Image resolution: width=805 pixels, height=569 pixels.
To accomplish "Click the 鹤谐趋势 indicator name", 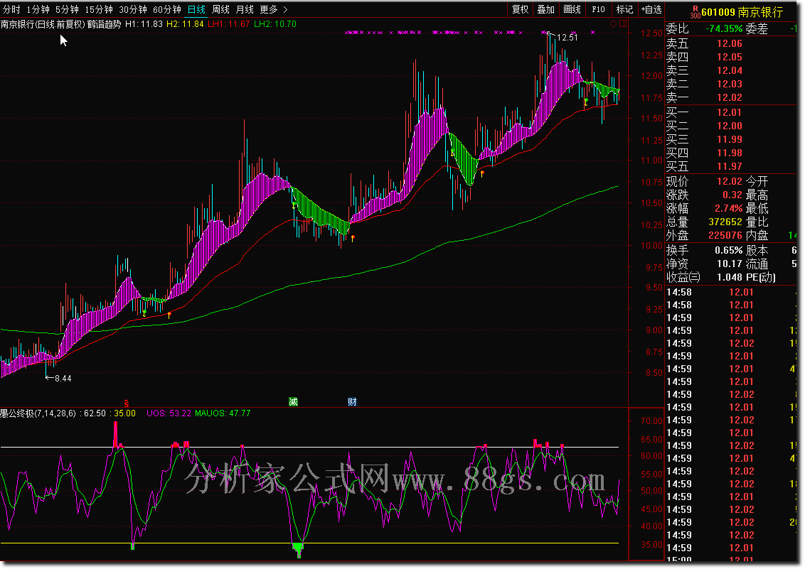I will tap(105, 24).
